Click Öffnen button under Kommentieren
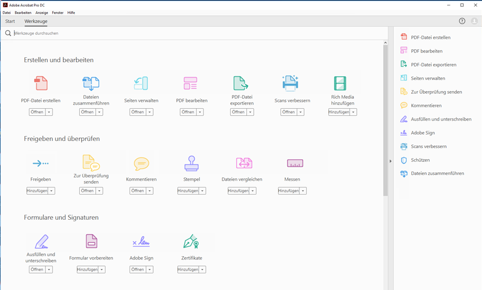Viewport: 482px width, 290px height. pyautogui.click(x=138, y=191)
